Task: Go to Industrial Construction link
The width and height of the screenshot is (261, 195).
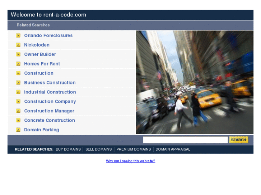Action: (50, 92)
